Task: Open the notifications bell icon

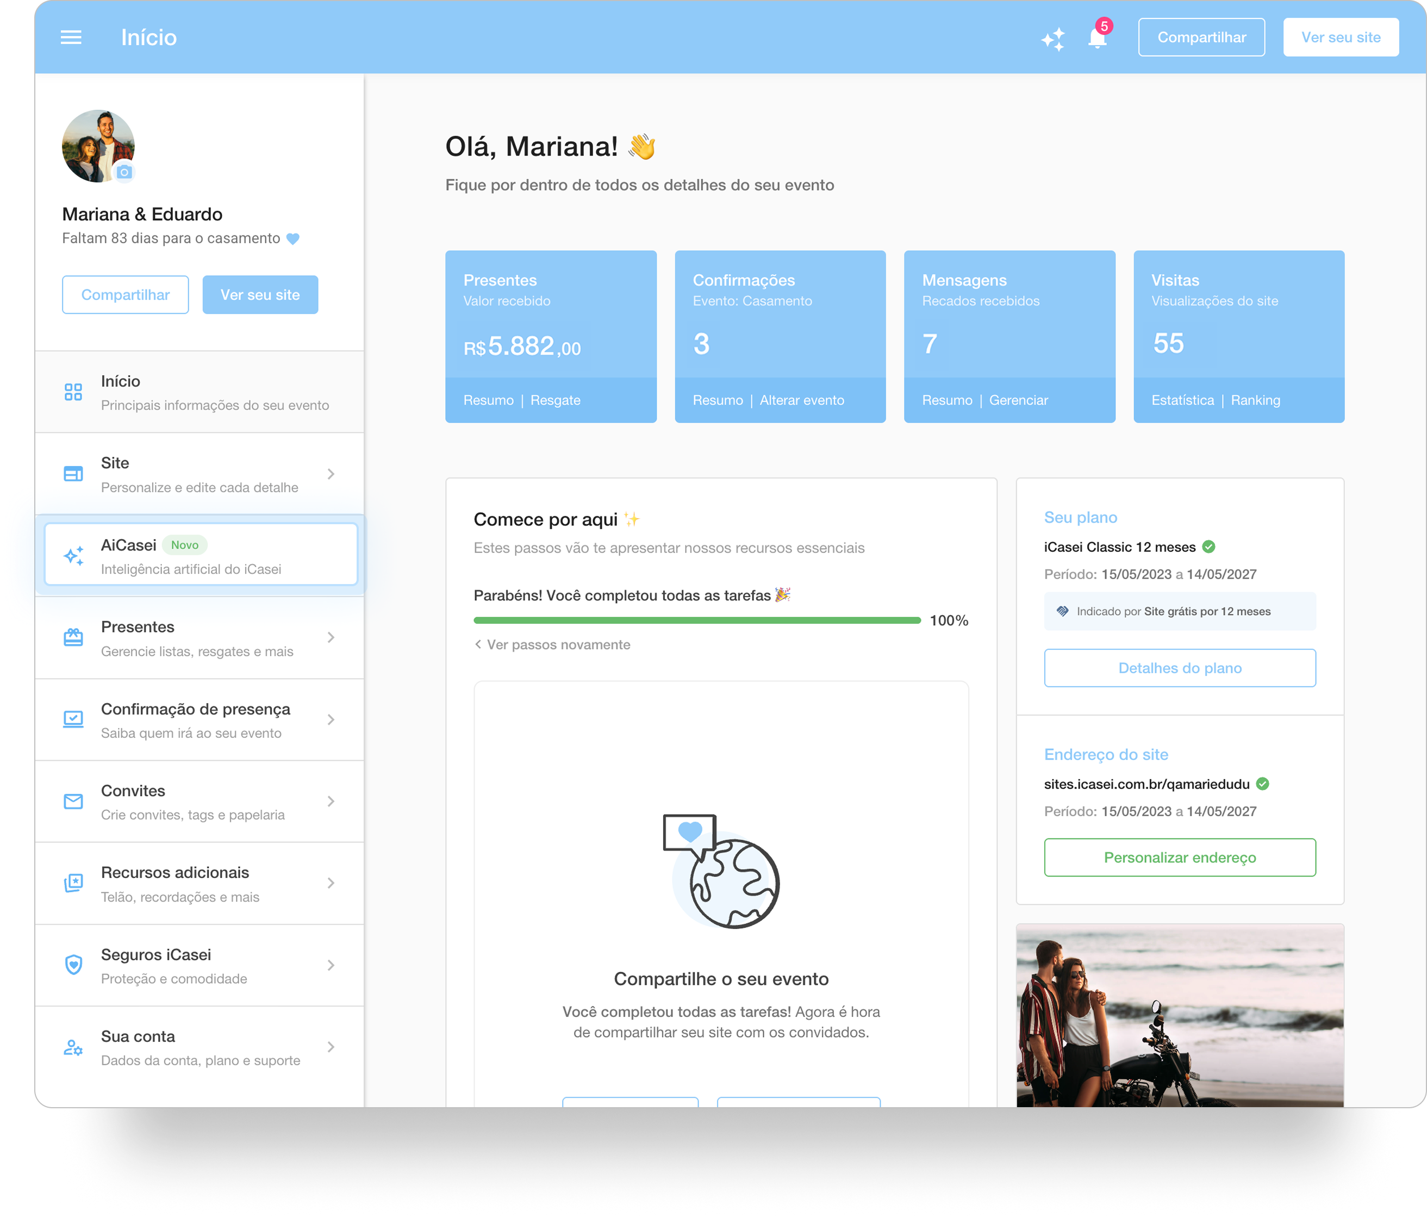Action: [x=1098, y=37]
